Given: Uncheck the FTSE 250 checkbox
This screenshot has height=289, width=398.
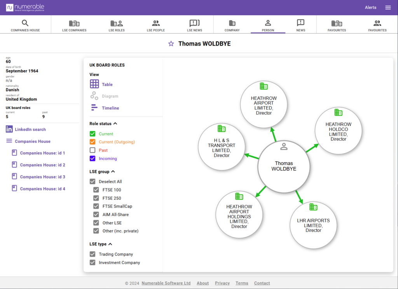Looking at the screenshot, I should coord(96,198).
